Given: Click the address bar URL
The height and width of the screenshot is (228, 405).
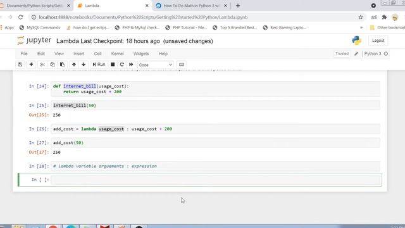Looking at the screenshot, I should (x=143, y=17).
